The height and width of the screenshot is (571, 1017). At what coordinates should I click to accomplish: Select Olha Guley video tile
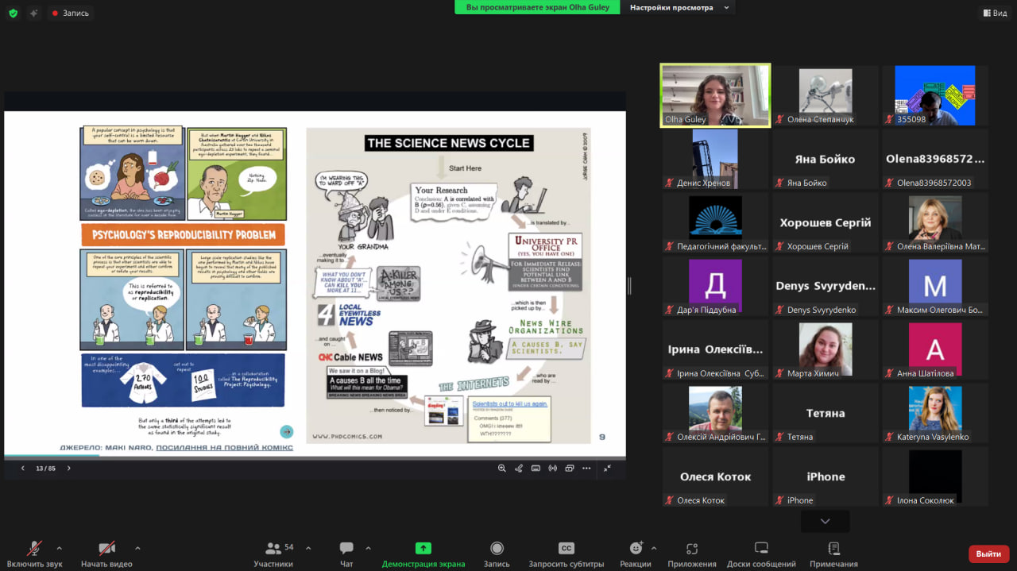(715, 95)
